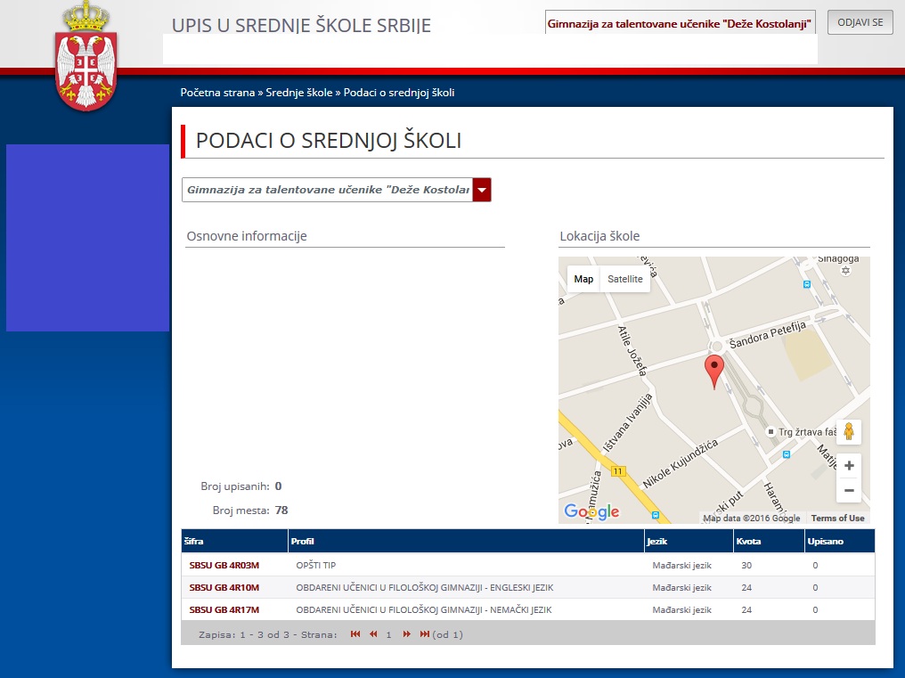The image size is (905, 678).
Task: Open profile code SBSU GB 4R03M
Action: tap(224, 566)
